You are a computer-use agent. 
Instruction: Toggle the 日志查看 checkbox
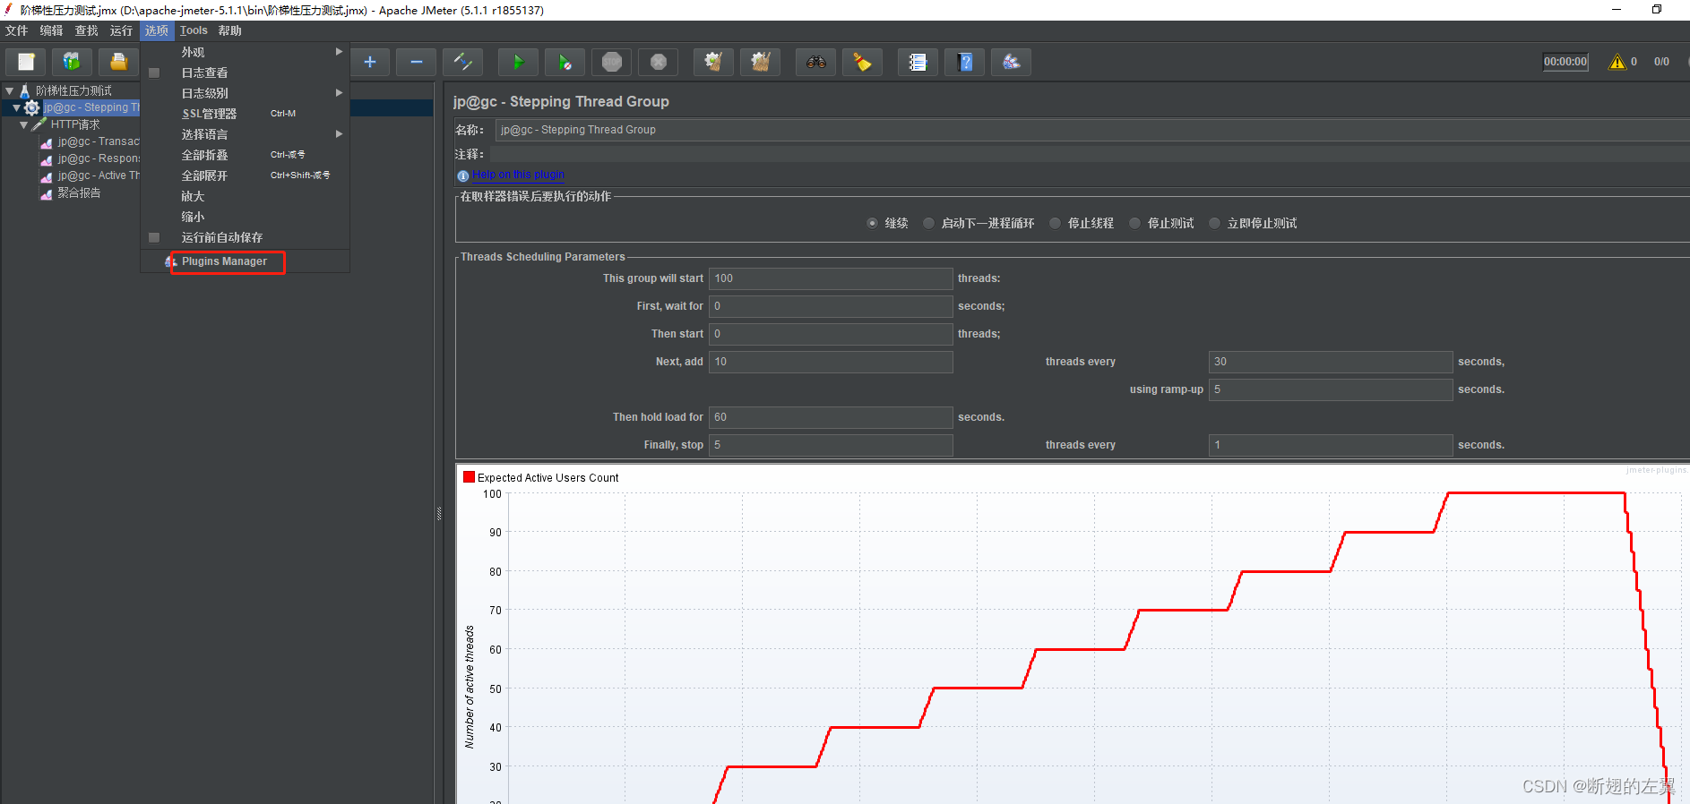click(154, 73)
